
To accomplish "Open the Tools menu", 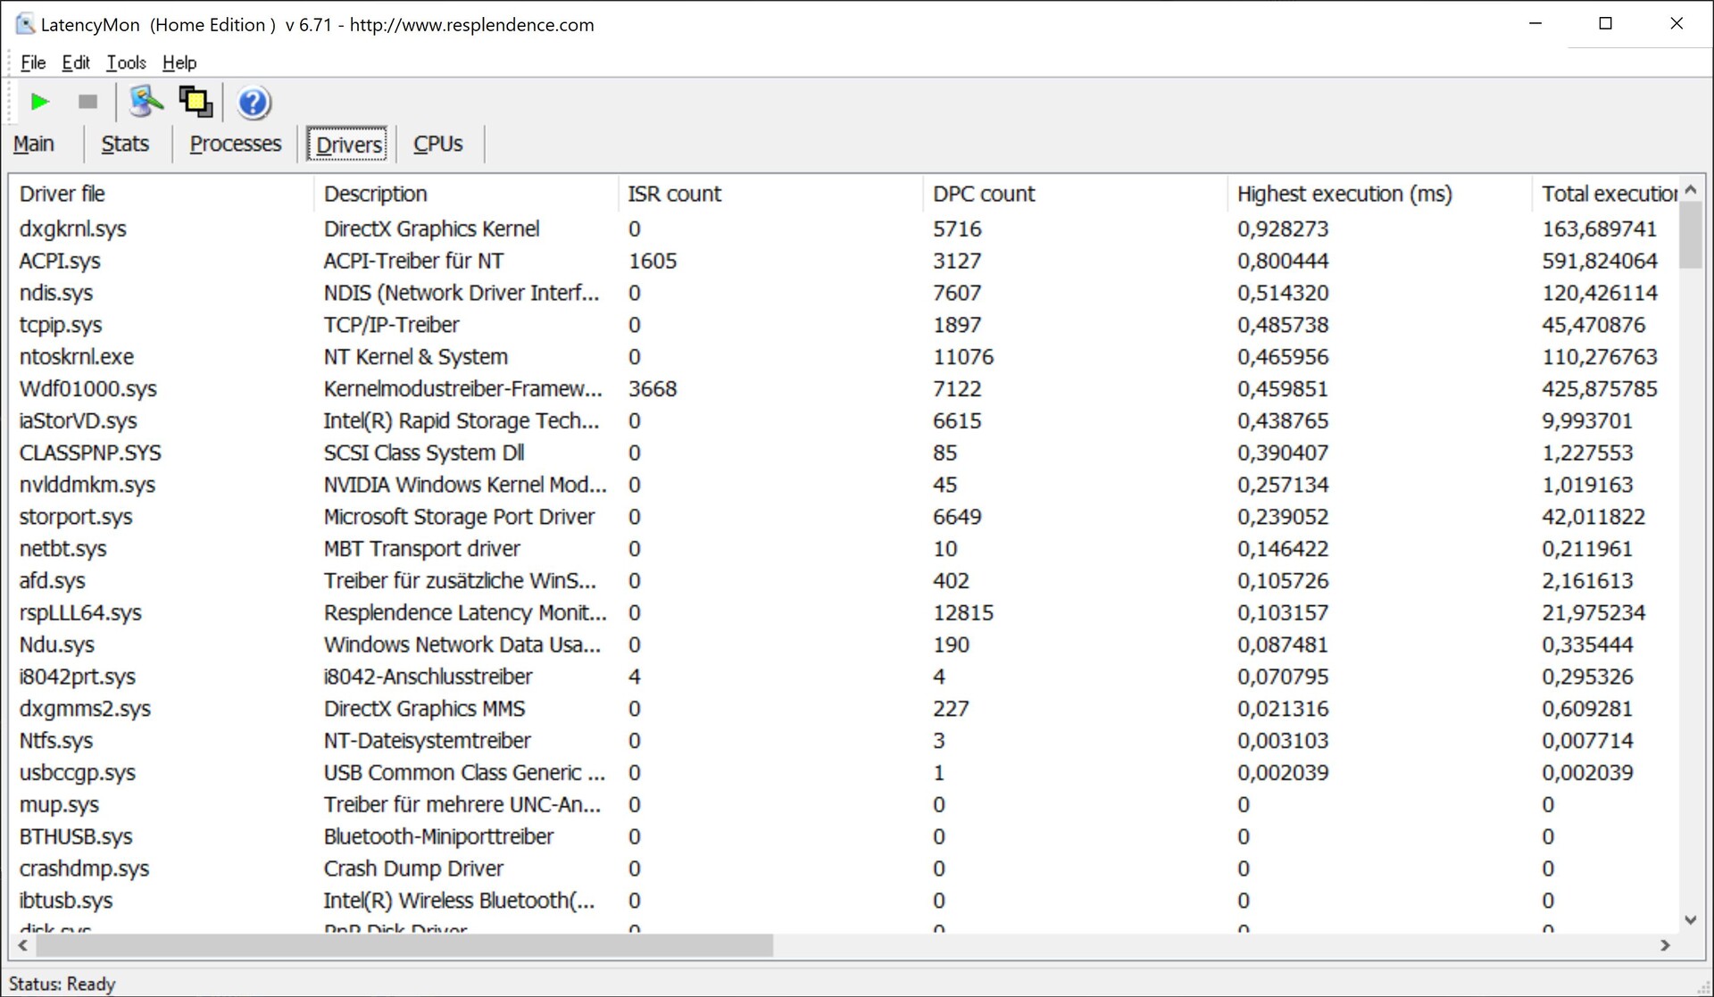I will click(126, 62).
